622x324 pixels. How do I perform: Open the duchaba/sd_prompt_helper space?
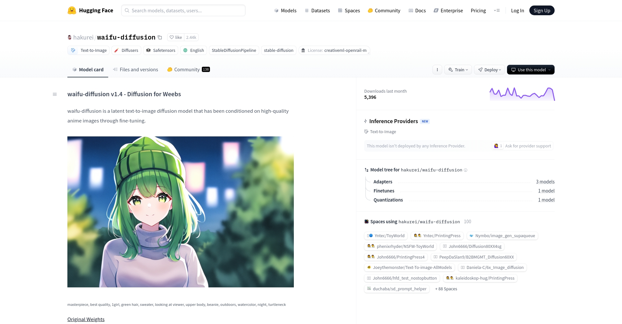point(397,289)
